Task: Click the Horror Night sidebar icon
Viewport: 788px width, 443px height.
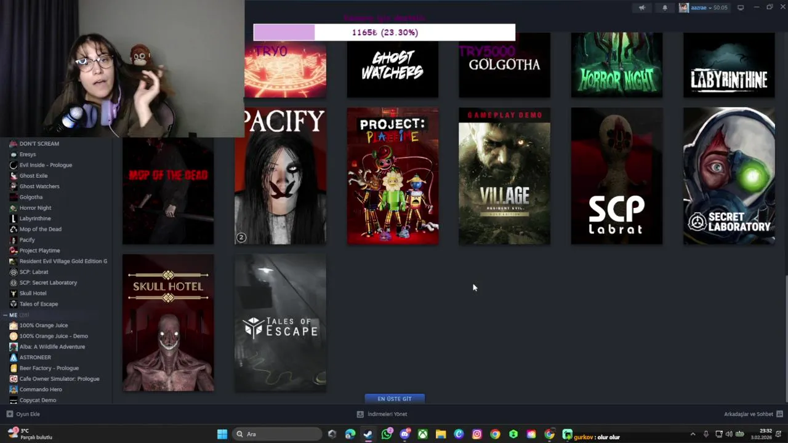Action: [x=14, y=207]
